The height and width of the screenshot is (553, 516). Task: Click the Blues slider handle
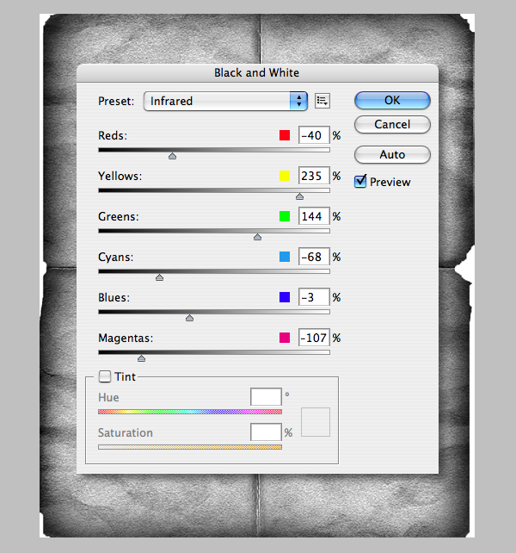pyautogui.click(x=189, y=318)
